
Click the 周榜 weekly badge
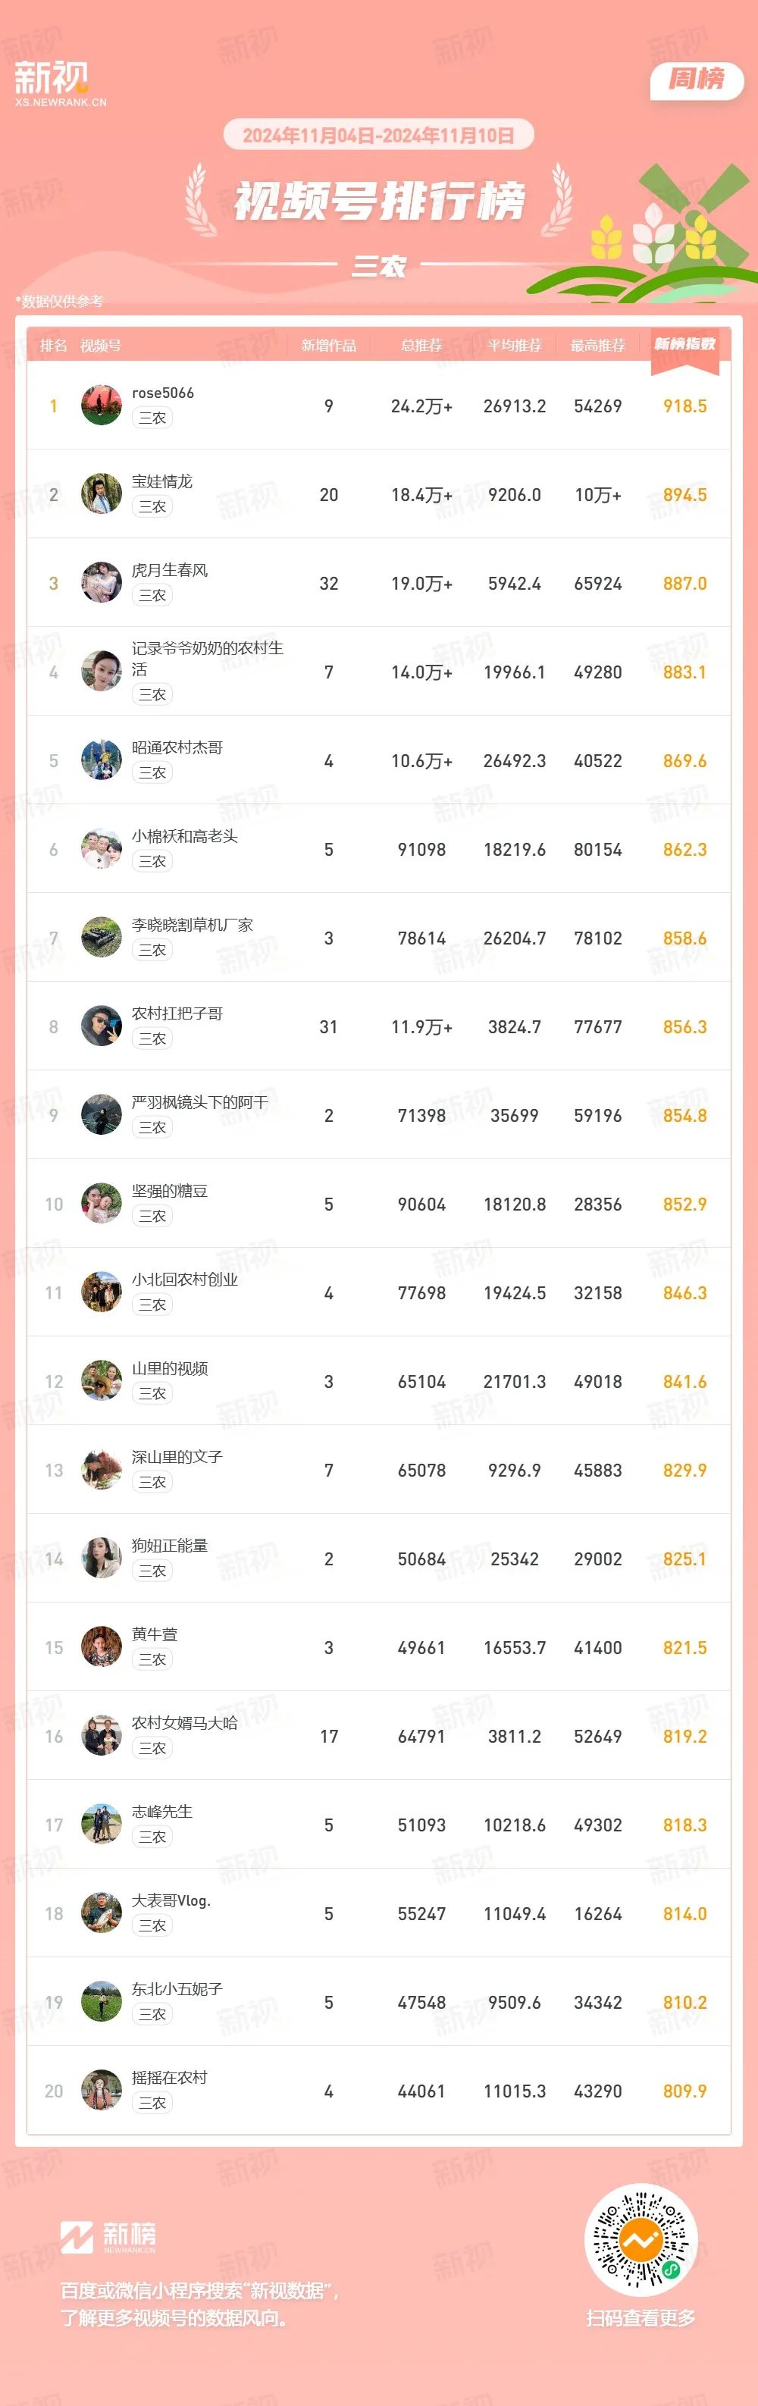pyautogui.click(x=695, y=79)
